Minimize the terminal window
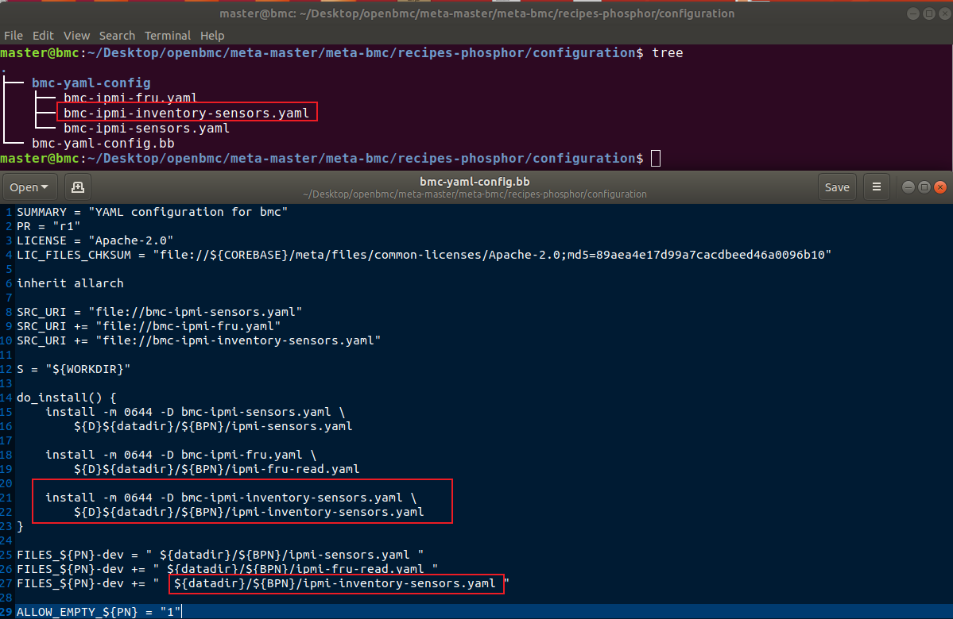 (912, 13)
